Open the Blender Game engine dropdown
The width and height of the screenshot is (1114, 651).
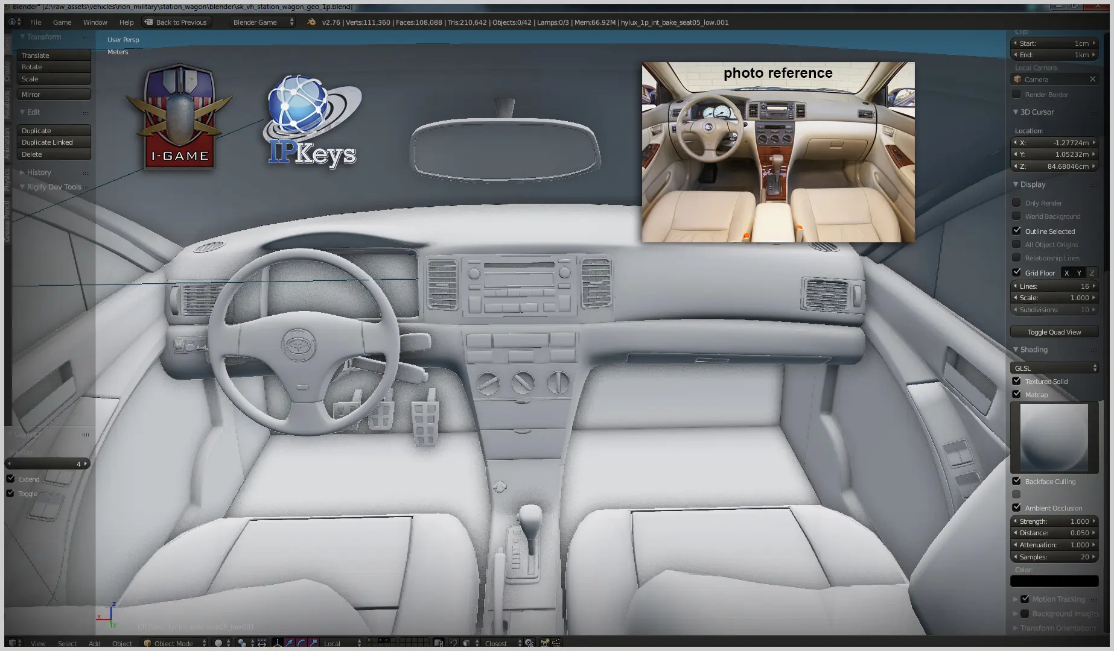pyautogui.click(x=263, y=22)
